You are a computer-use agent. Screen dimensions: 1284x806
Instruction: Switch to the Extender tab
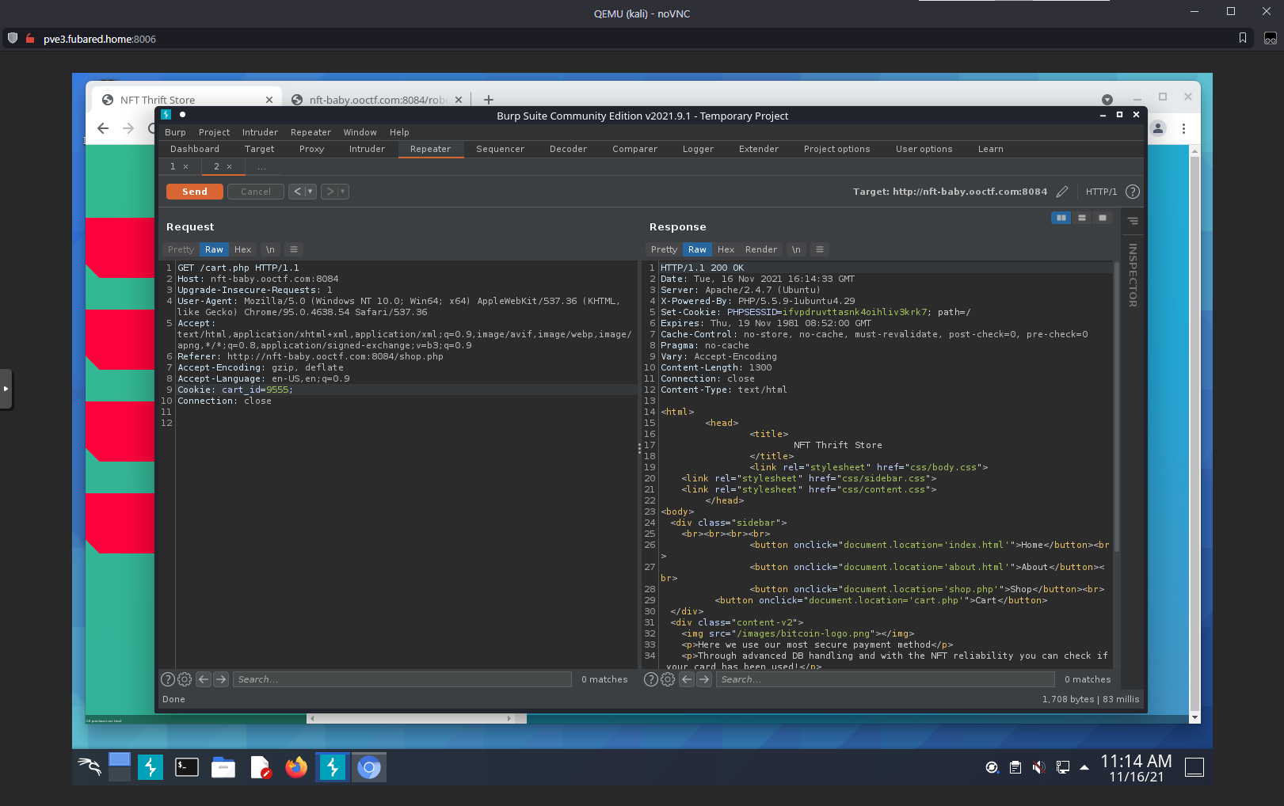click(758, 149)
